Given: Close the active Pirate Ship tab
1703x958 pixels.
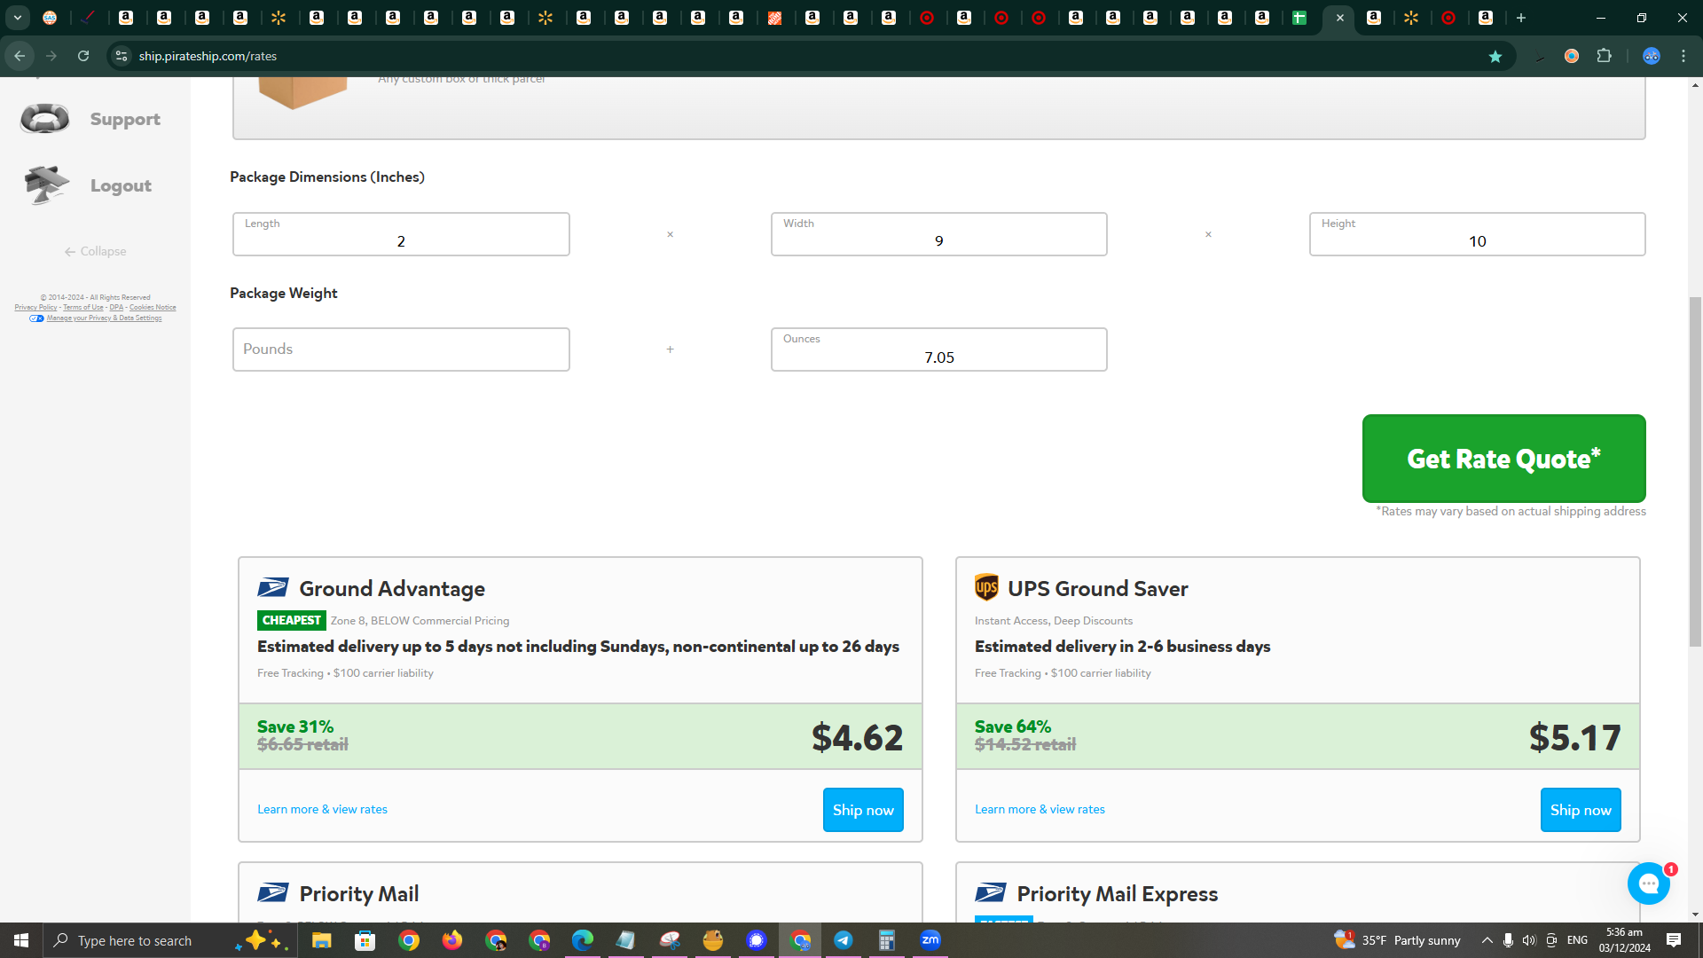Looking at the screenshot, I should click(1339, 18).
